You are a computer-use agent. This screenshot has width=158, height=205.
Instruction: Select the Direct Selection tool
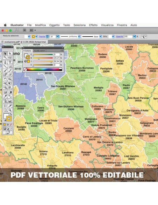point(10,53)
